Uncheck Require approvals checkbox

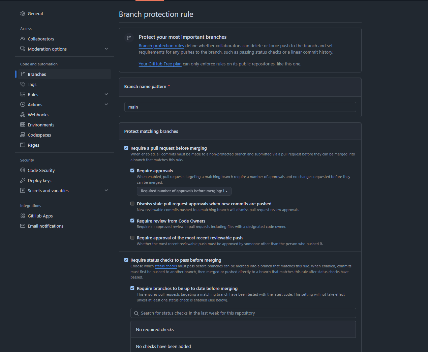132,171
